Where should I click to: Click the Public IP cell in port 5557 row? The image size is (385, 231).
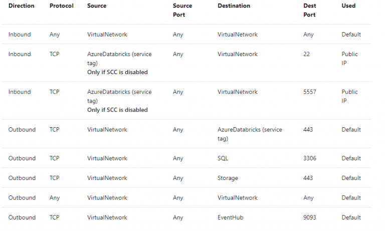pos(349,96)
